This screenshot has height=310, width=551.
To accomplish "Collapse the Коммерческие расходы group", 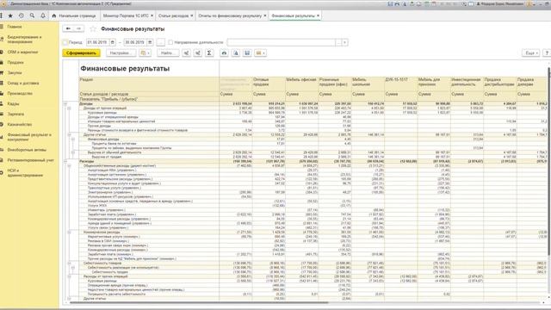I will (x=69, y=232).
